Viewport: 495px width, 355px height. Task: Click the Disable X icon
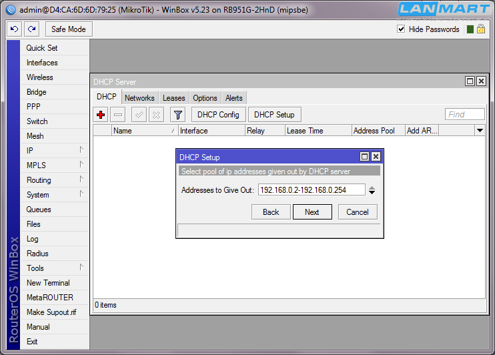156,115
